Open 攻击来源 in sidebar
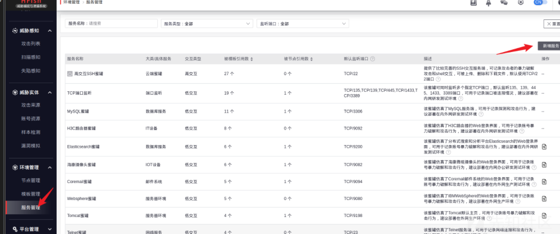The image size is (560, 234). pyautogui.click(x=31, y=105)
